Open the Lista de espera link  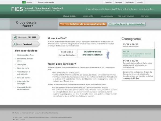(x=24, y=78)
